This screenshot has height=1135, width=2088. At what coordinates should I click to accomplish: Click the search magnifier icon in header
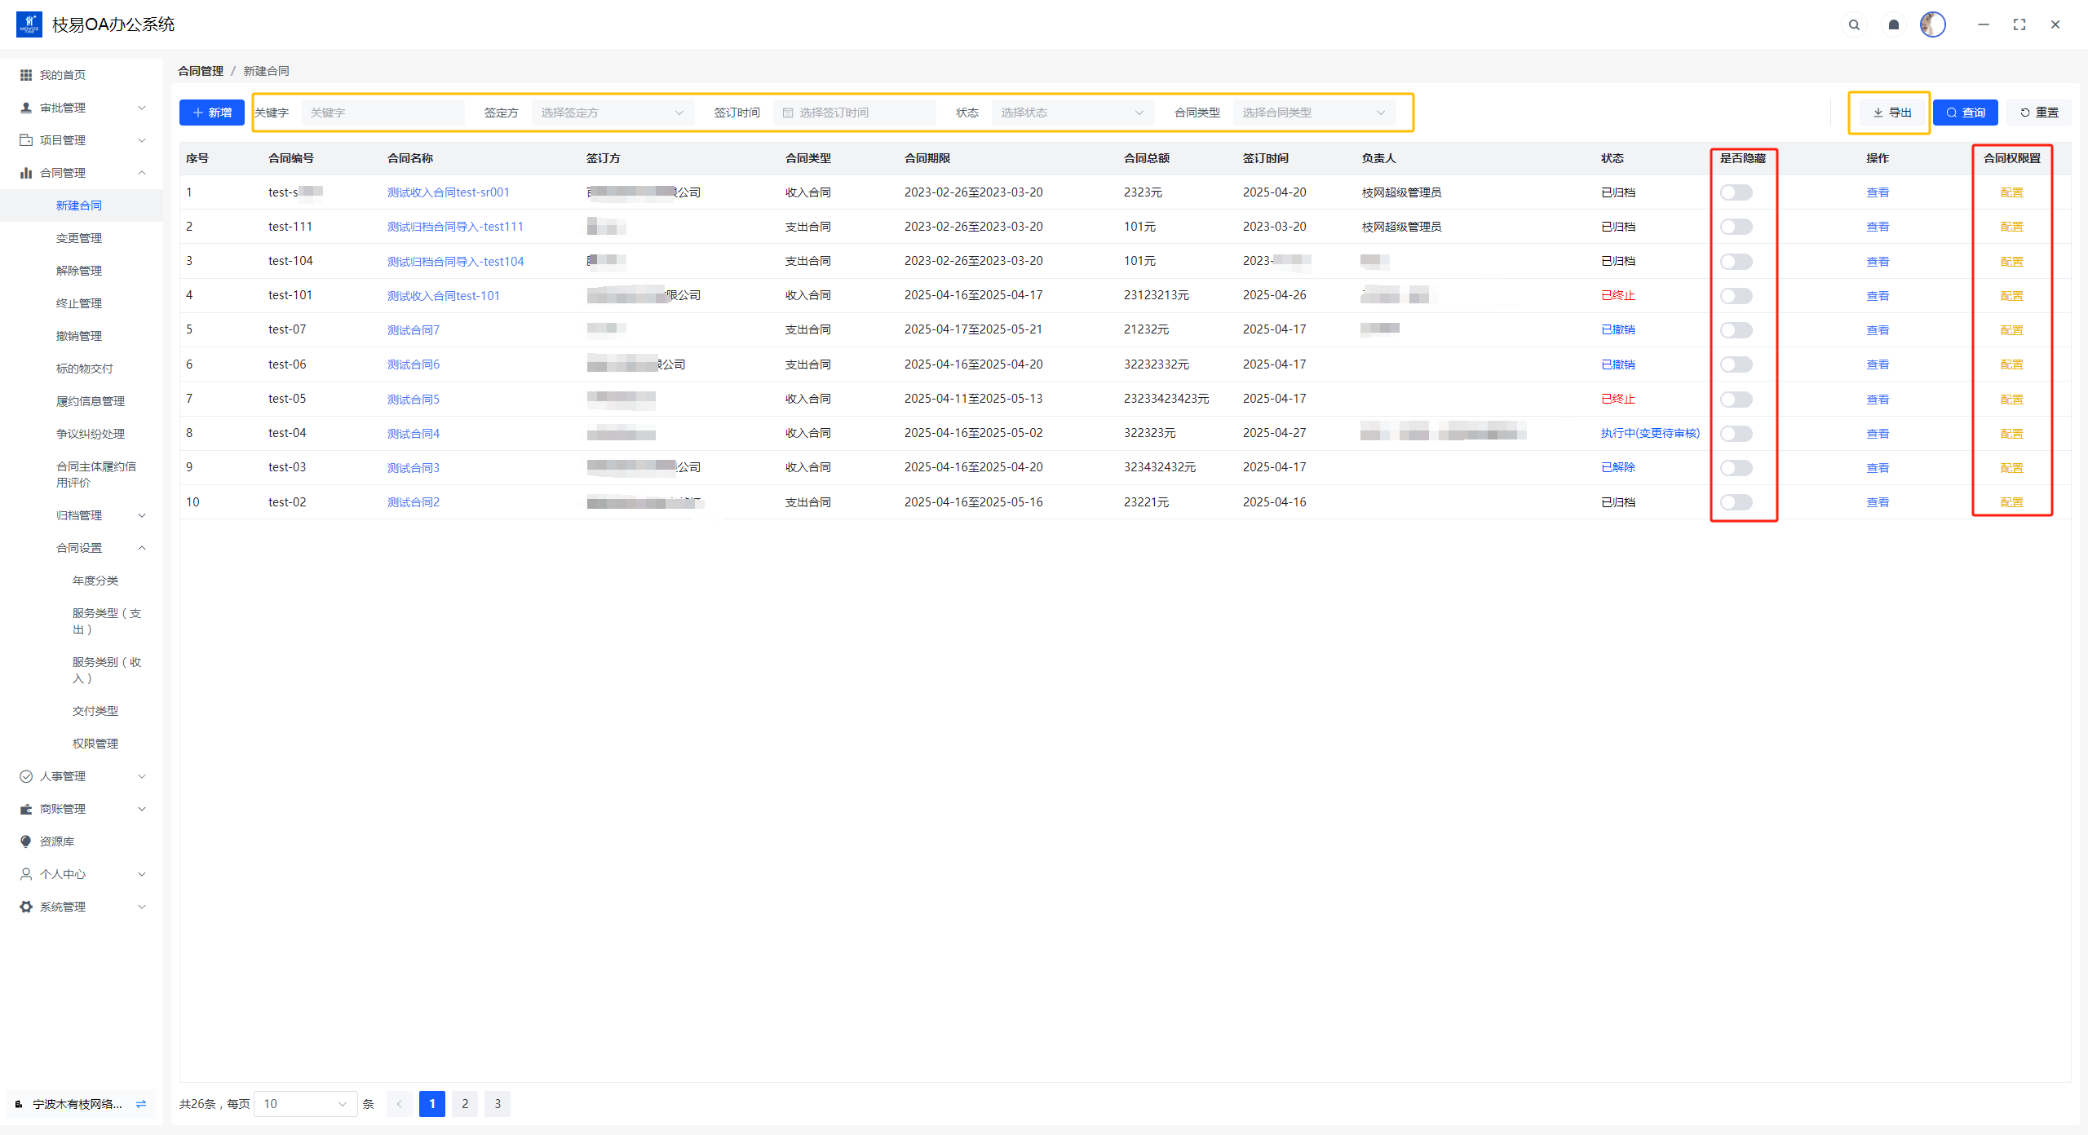pos(1854,24)
